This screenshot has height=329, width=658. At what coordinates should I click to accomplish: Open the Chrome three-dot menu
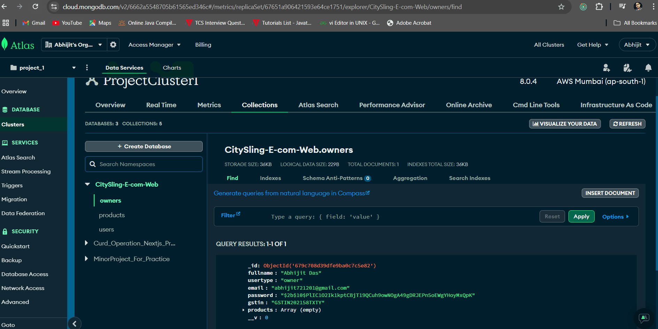tap(653, 7)
